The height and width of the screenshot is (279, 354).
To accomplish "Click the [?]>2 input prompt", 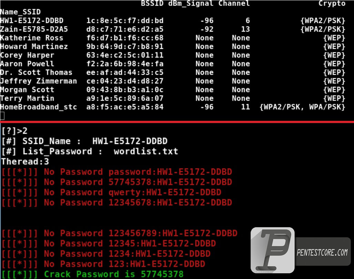I will point(14,131).
